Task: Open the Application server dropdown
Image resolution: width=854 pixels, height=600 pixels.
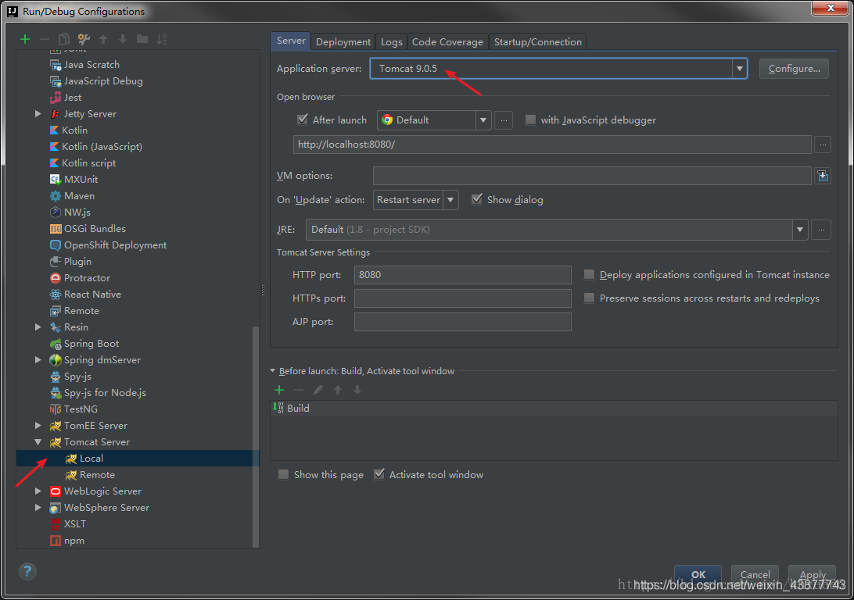Action: (739, 69)
